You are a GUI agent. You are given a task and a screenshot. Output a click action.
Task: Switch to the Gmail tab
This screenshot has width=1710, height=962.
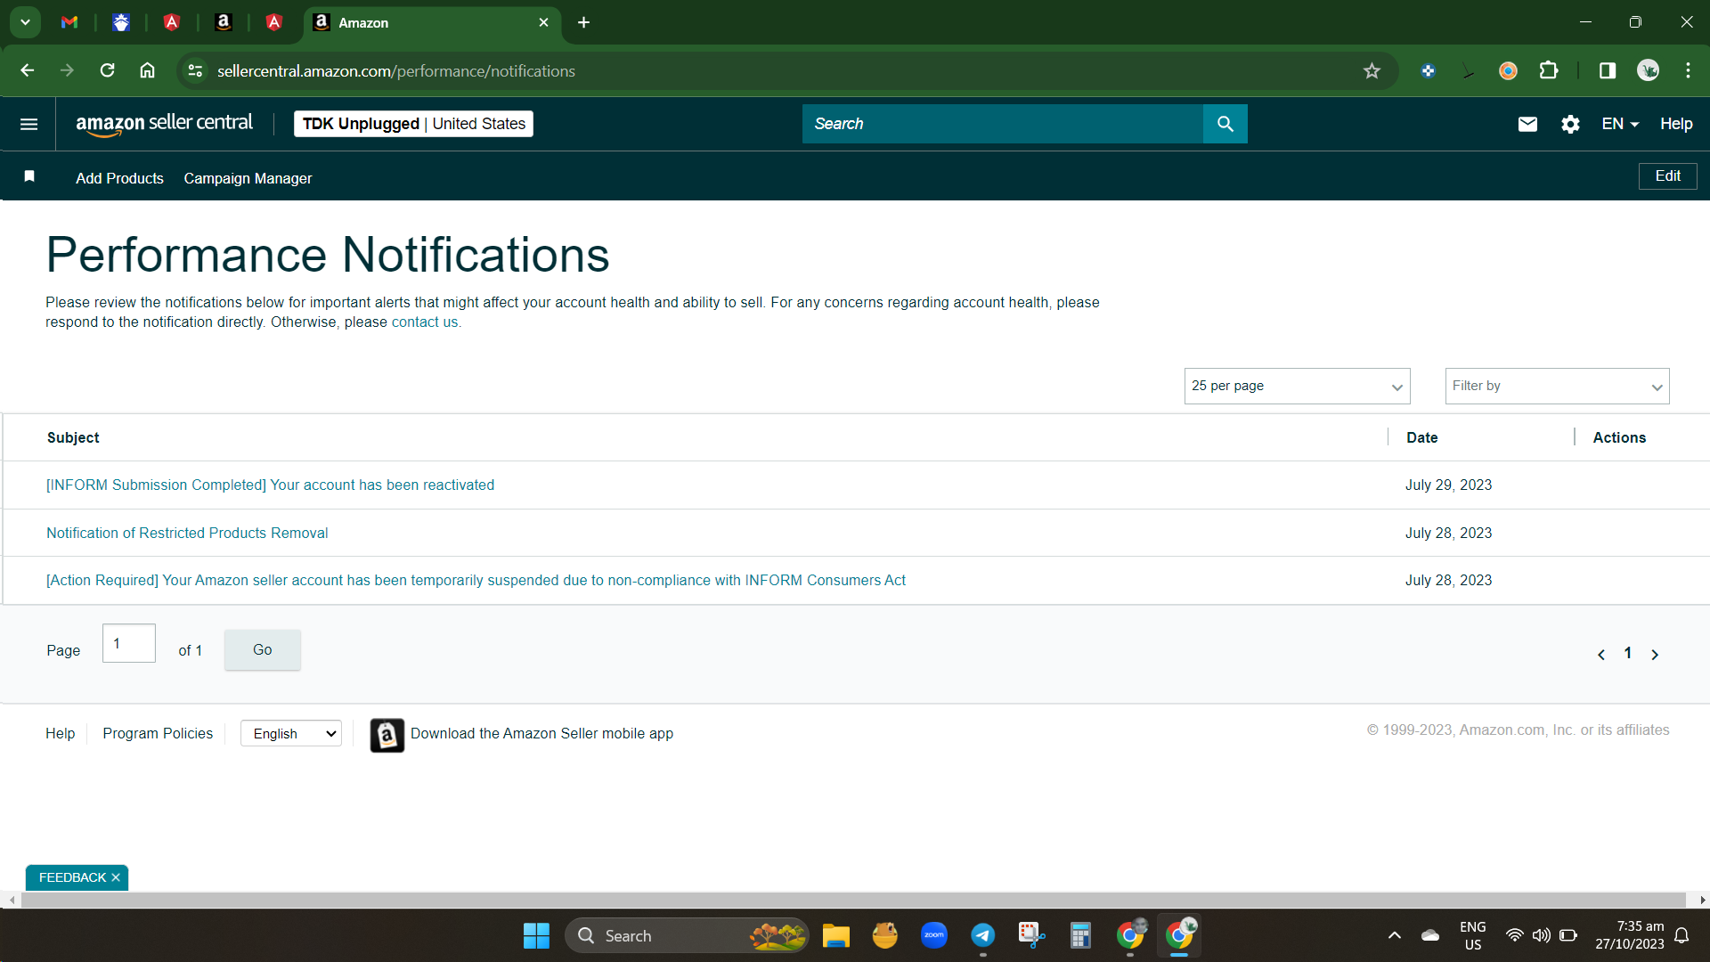click(69, 22)
